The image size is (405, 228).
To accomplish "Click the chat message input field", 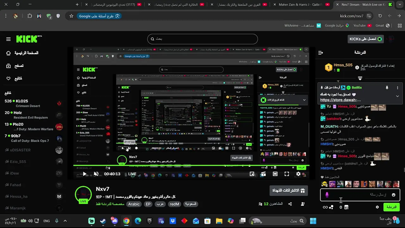I will pos(360,195).
